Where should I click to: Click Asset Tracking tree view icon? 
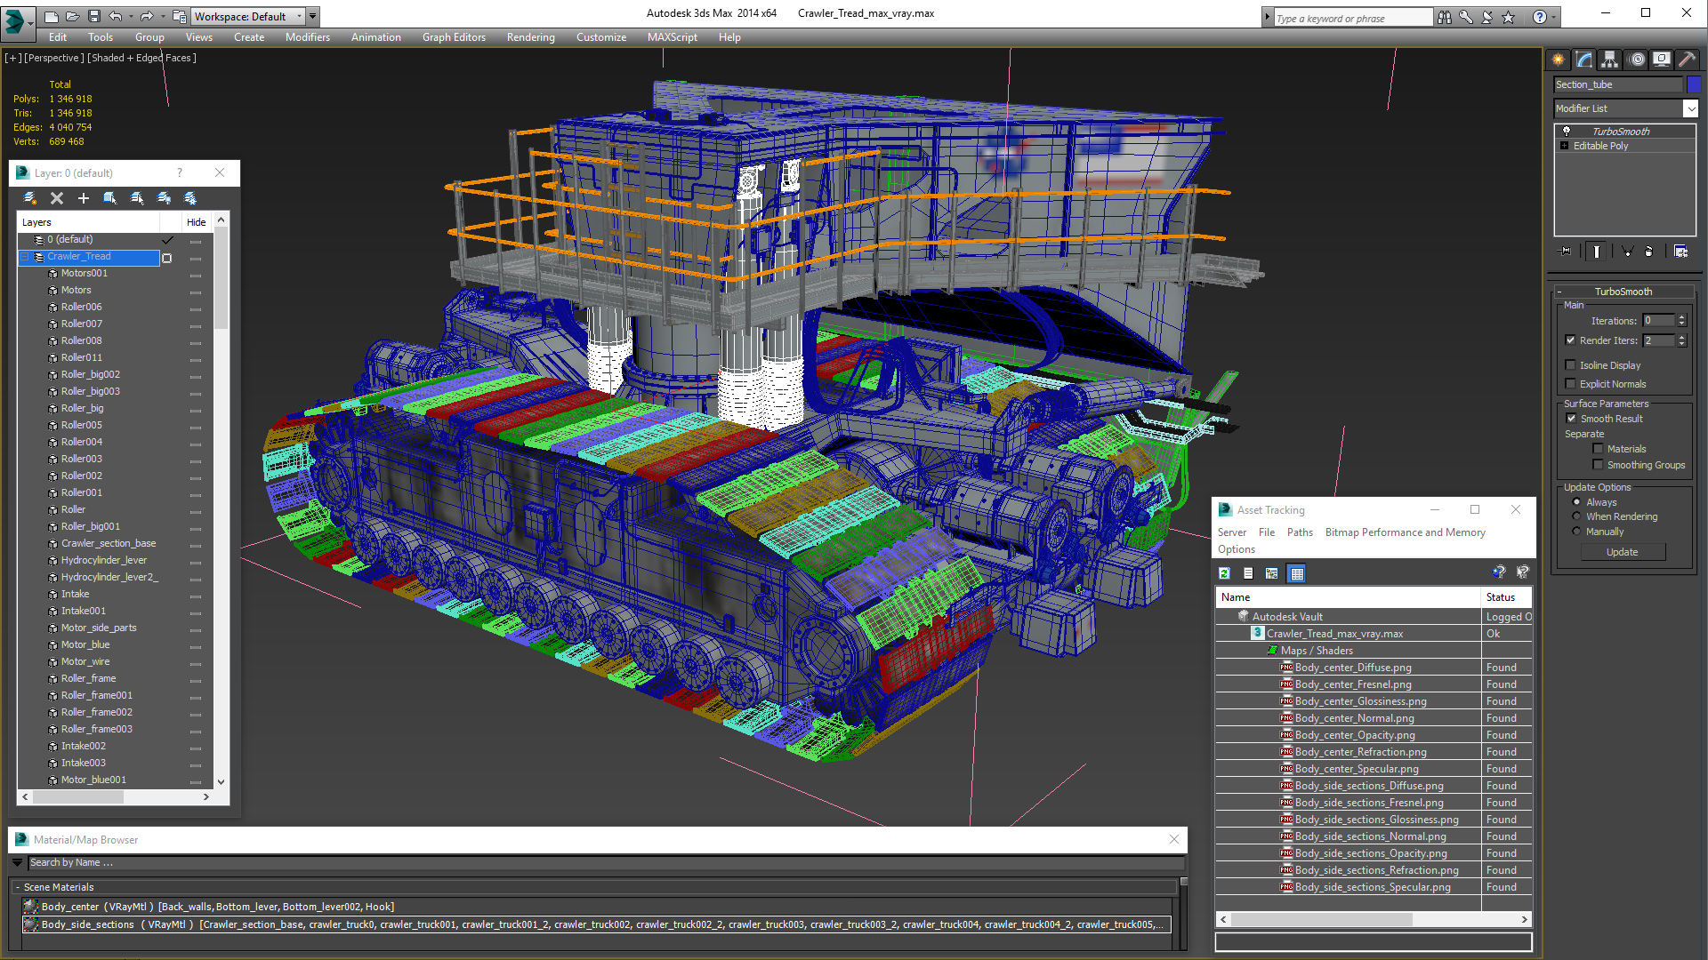pos(1272,573)
